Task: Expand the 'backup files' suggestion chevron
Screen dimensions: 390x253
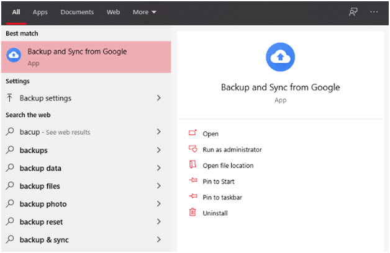Action: 159,185
